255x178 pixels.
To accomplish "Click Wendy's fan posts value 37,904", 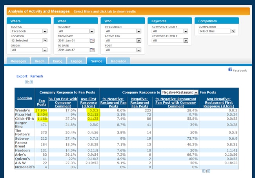I will (x=41, y=110).
